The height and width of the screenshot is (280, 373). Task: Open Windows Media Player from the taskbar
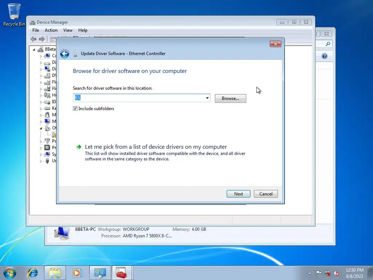tap(77, 273)
